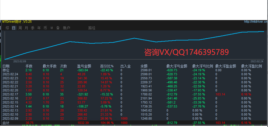The height and width of the screenshot is (127, 268).
Task: Click the -587.38 max floating loss cell
Action: coord(172,78)
